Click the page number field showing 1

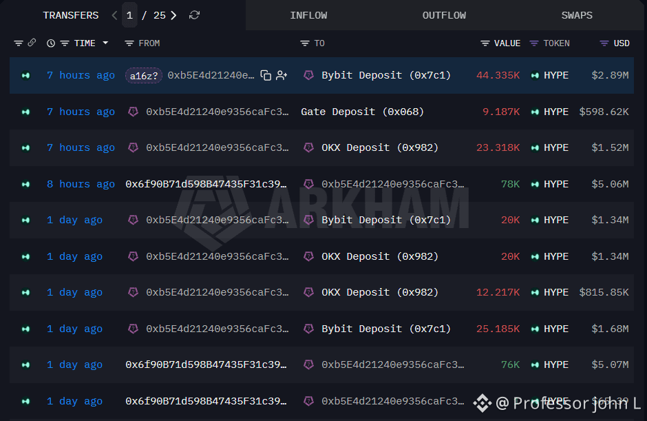point(129,15)
